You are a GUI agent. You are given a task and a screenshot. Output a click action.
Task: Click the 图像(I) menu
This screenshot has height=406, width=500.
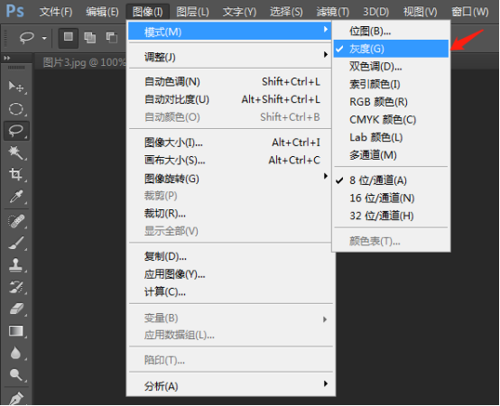[148, 12]
